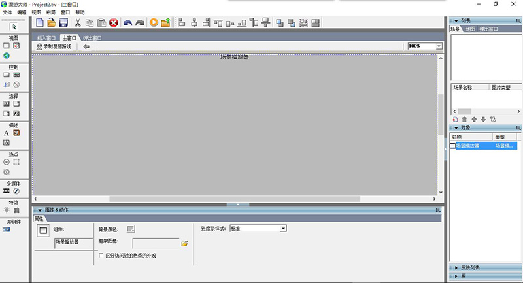Expand the 皮肤列表 panel
The height and width of the screenshot is (283, 523).
456,267
